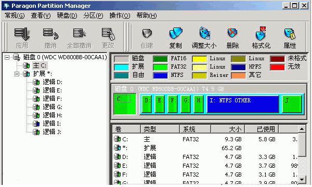This screenshot has height=187, width=312.
Task: Click the 磁盘 0 (WDC WD800BB-00CAA1) tree label
Action: pos(65,58)
